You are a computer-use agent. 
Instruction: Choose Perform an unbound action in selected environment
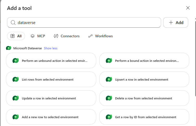pyautogui.click(x=51, y=61)
